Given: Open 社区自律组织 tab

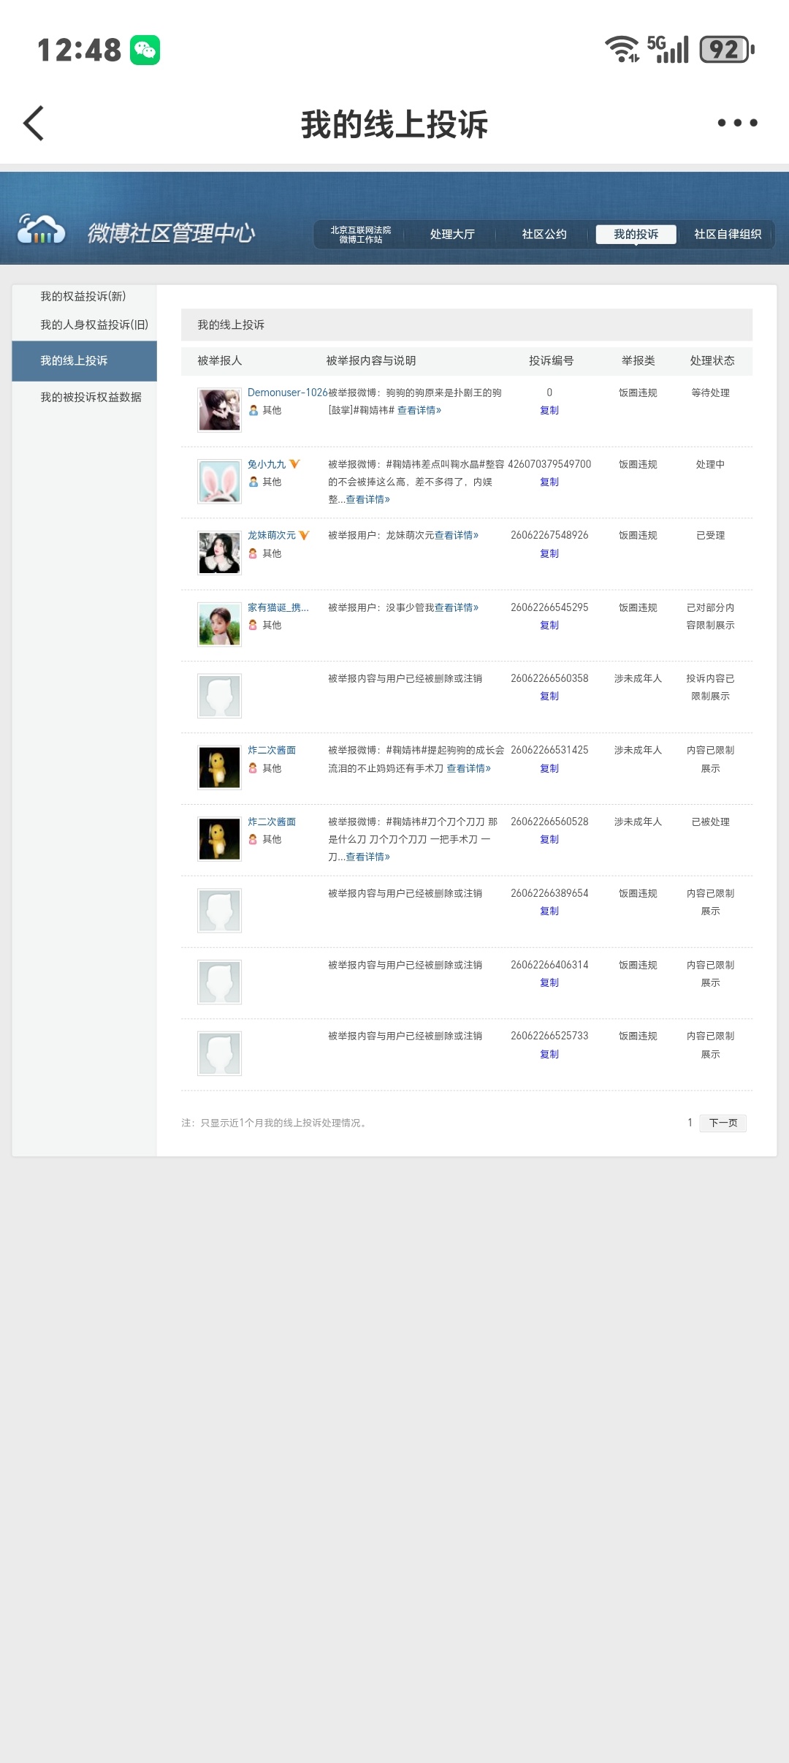Looking at the screenshot, I should (728, 235).
